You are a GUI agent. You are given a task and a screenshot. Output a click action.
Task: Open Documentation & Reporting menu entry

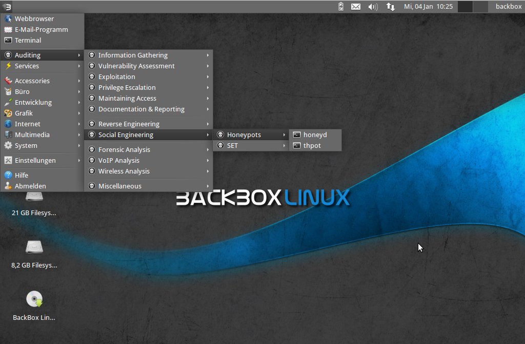pos(149,109)
